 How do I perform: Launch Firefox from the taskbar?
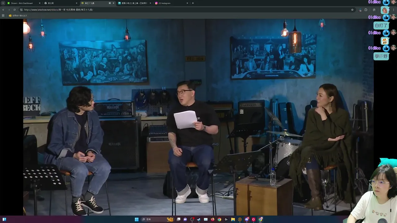[x=212, y=219]
